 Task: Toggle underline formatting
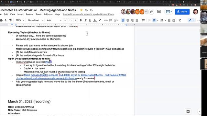click(90, 20)
